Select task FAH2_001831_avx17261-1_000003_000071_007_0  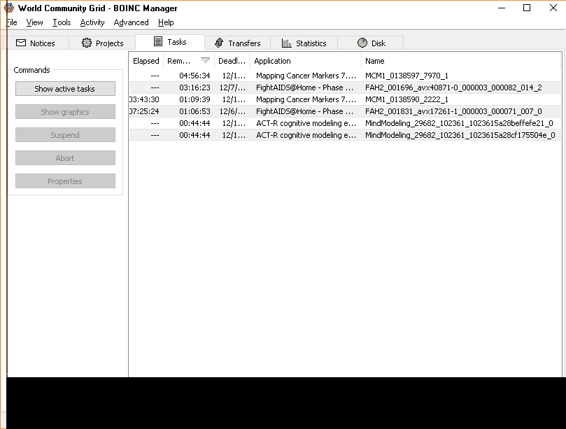coord(345,111)
